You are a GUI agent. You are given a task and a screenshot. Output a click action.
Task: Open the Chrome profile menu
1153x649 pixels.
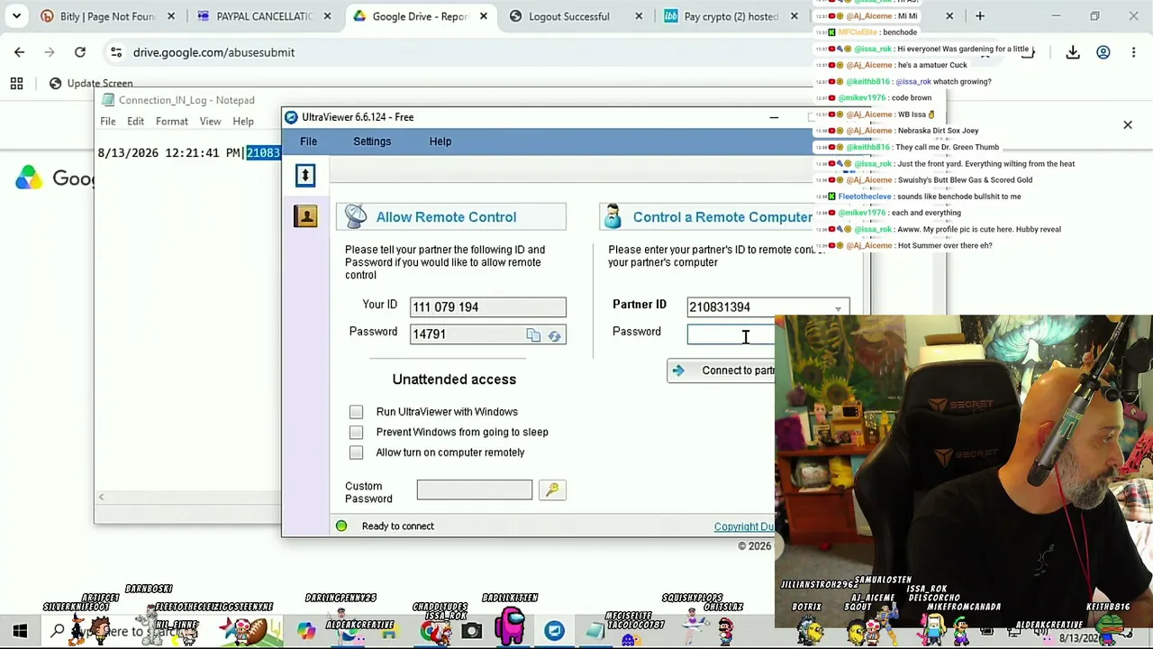click(1103, 52)
